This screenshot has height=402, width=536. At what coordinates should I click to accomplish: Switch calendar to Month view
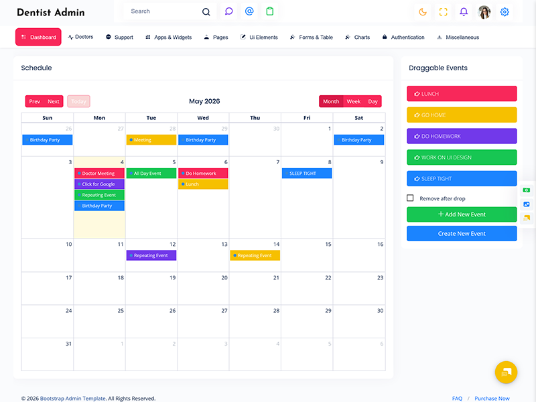(331, 101)
